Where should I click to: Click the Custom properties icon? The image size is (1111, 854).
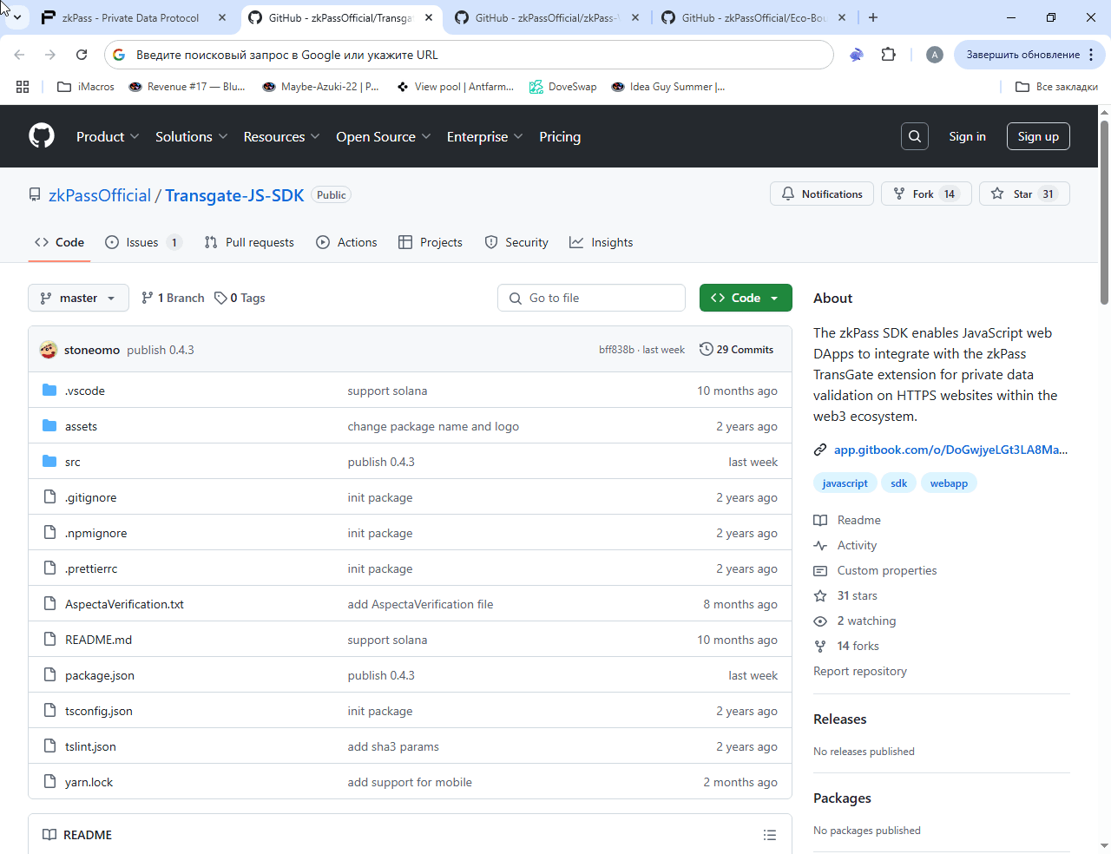point(820,570)
